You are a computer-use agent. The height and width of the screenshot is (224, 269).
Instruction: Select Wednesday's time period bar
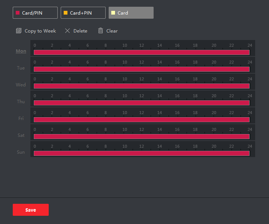coord(142,86)
